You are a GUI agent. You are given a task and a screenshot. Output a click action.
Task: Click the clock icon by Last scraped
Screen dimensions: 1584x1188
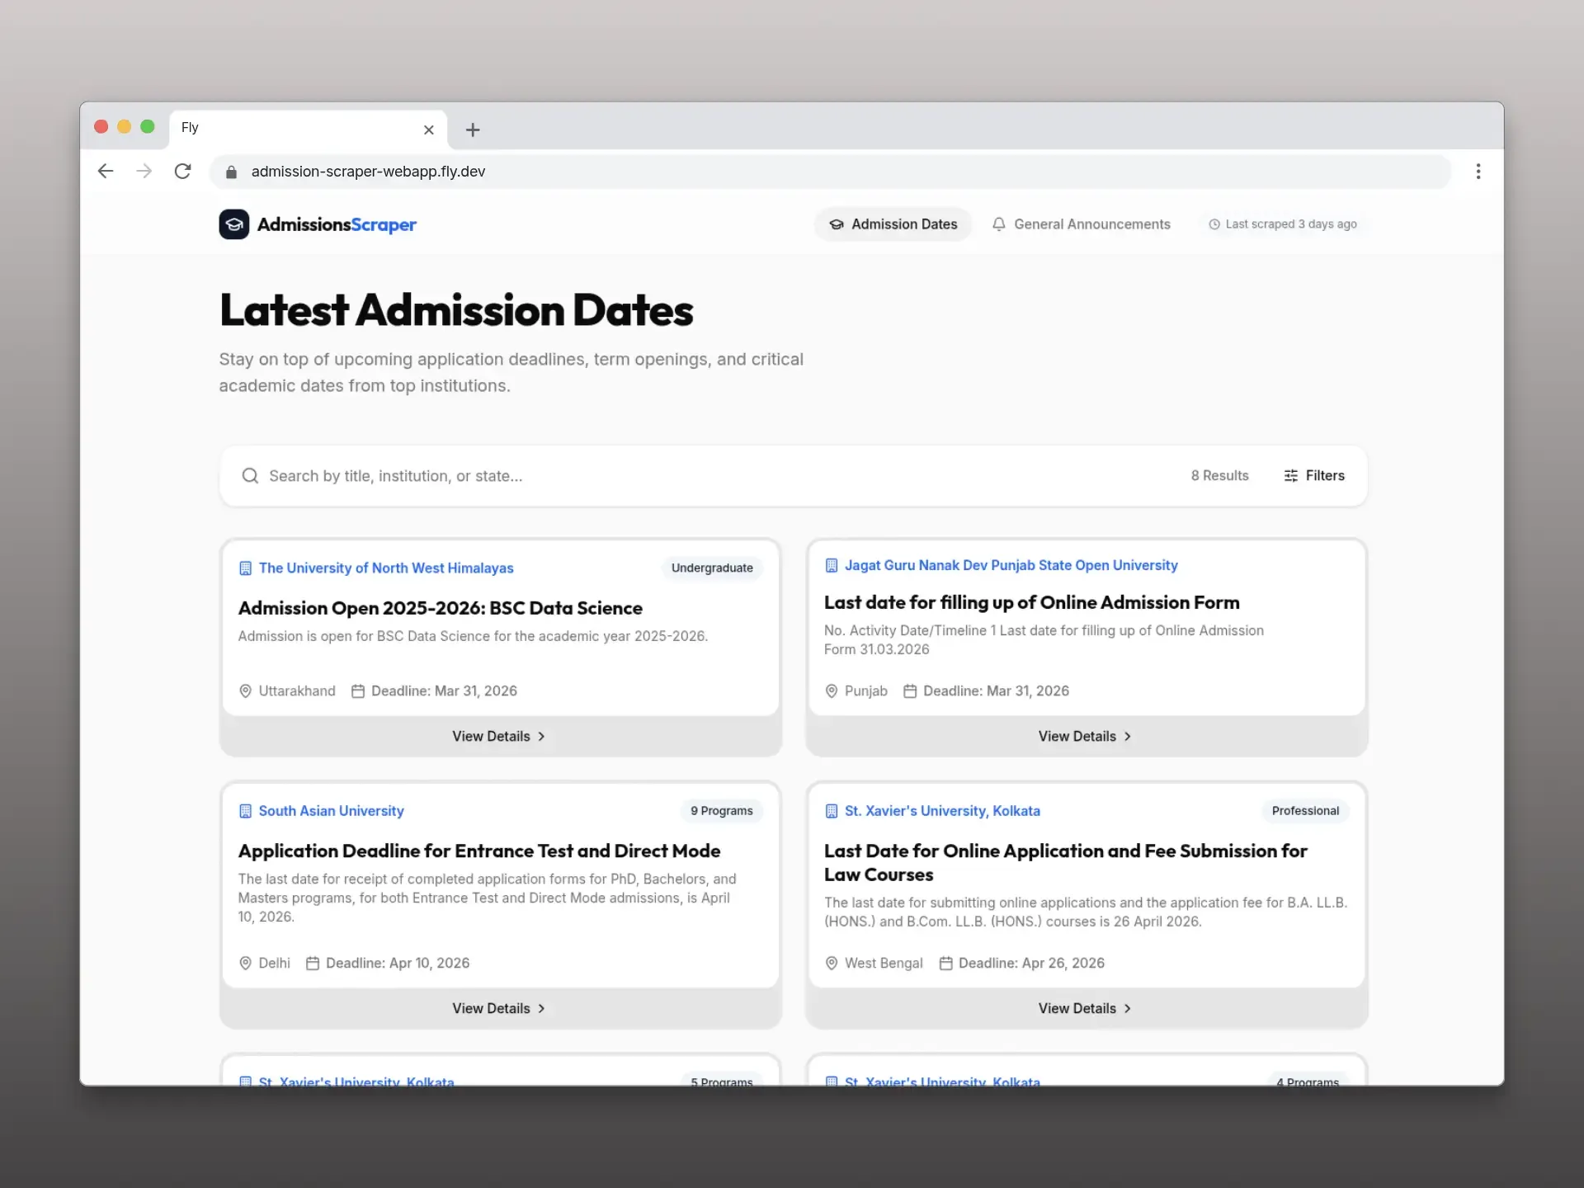pyautogui.click(x=1214, y=224)
